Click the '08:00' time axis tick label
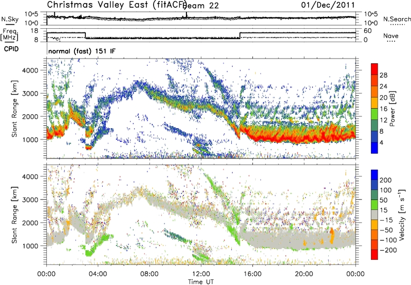Viewport: 411px width, 285px height. coord(150,274)
